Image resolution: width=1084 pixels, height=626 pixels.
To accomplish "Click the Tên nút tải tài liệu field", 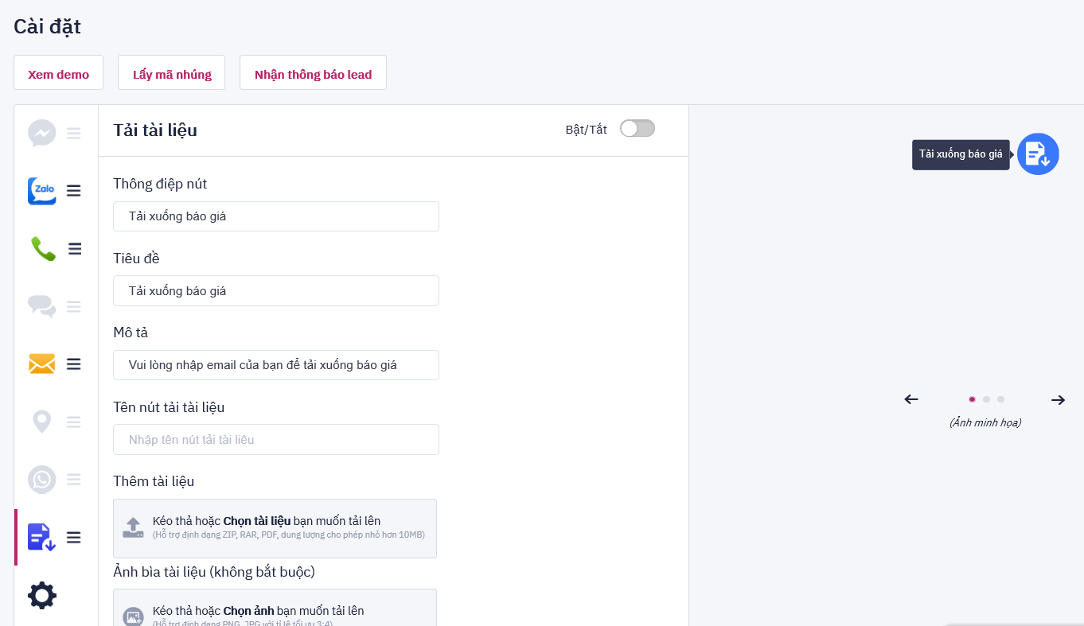I will (275, 440).
